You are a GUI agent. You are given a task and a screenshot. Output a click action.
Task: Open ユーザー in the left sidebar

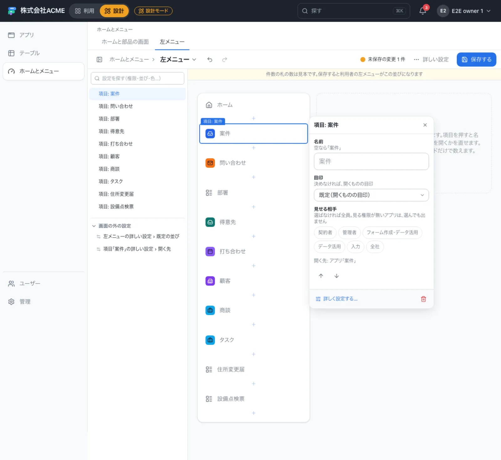[x=44, y=284]
